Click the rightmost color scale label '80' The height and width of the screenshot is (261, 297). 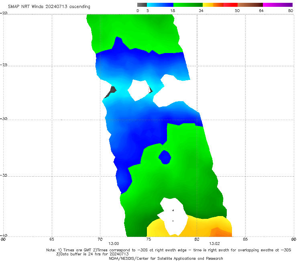(291, 10)
